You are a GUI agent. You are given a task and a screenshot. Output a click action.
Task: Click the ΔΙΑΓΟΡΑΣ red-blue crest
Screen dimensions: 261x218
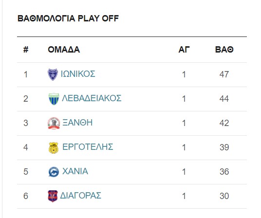(53, 196)
